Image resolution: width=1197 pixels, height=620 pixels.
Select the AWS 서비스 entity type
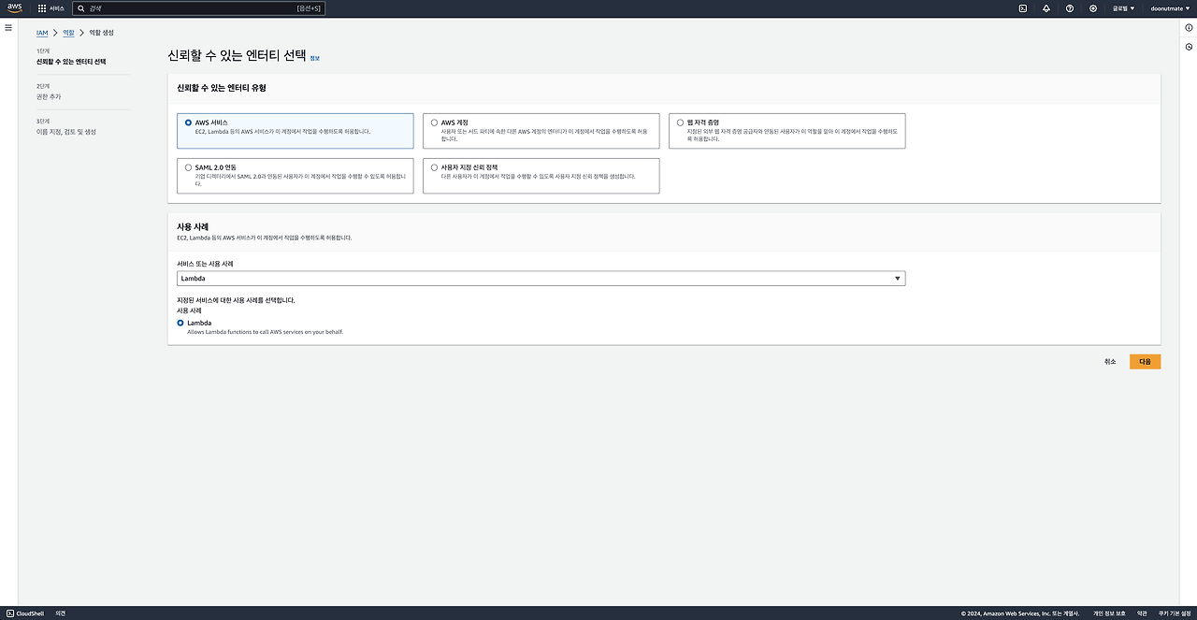point(295,131)
